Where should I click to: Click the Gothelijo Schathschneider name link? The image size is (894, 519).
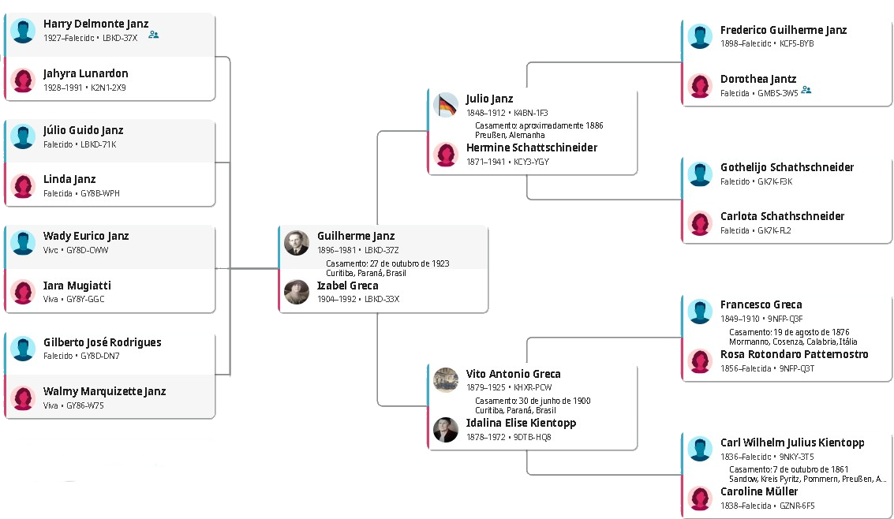pyautogui.click(x=787, y=167)
